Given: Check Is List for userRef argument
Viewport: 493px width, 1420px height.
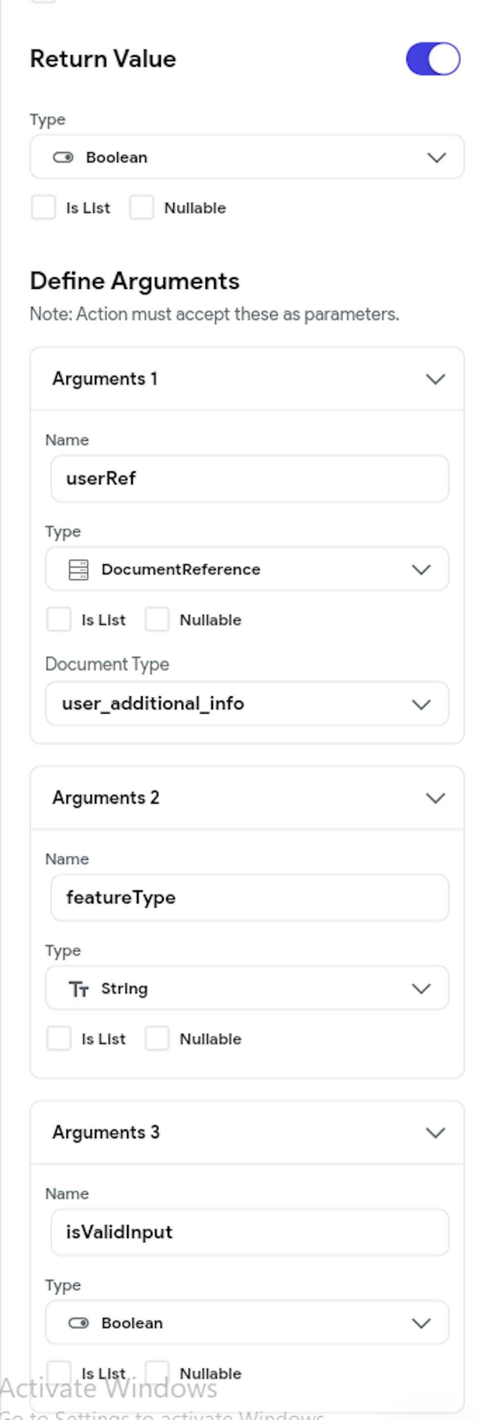Looking at the screenshot, I should 59,619.
